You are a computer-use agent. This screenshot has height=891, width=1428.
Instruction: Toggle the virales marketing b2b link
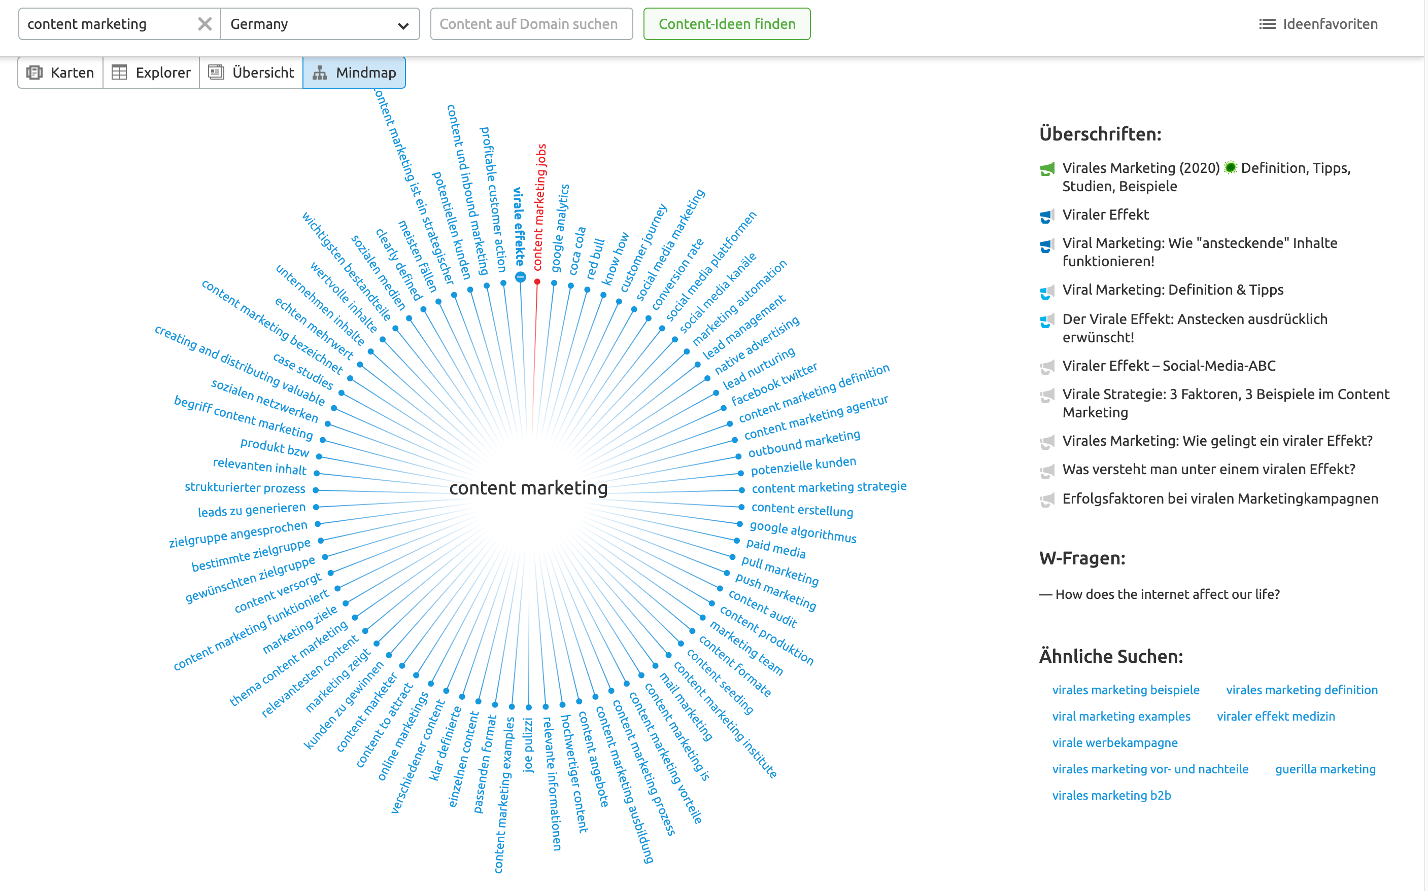point(1112,795)
